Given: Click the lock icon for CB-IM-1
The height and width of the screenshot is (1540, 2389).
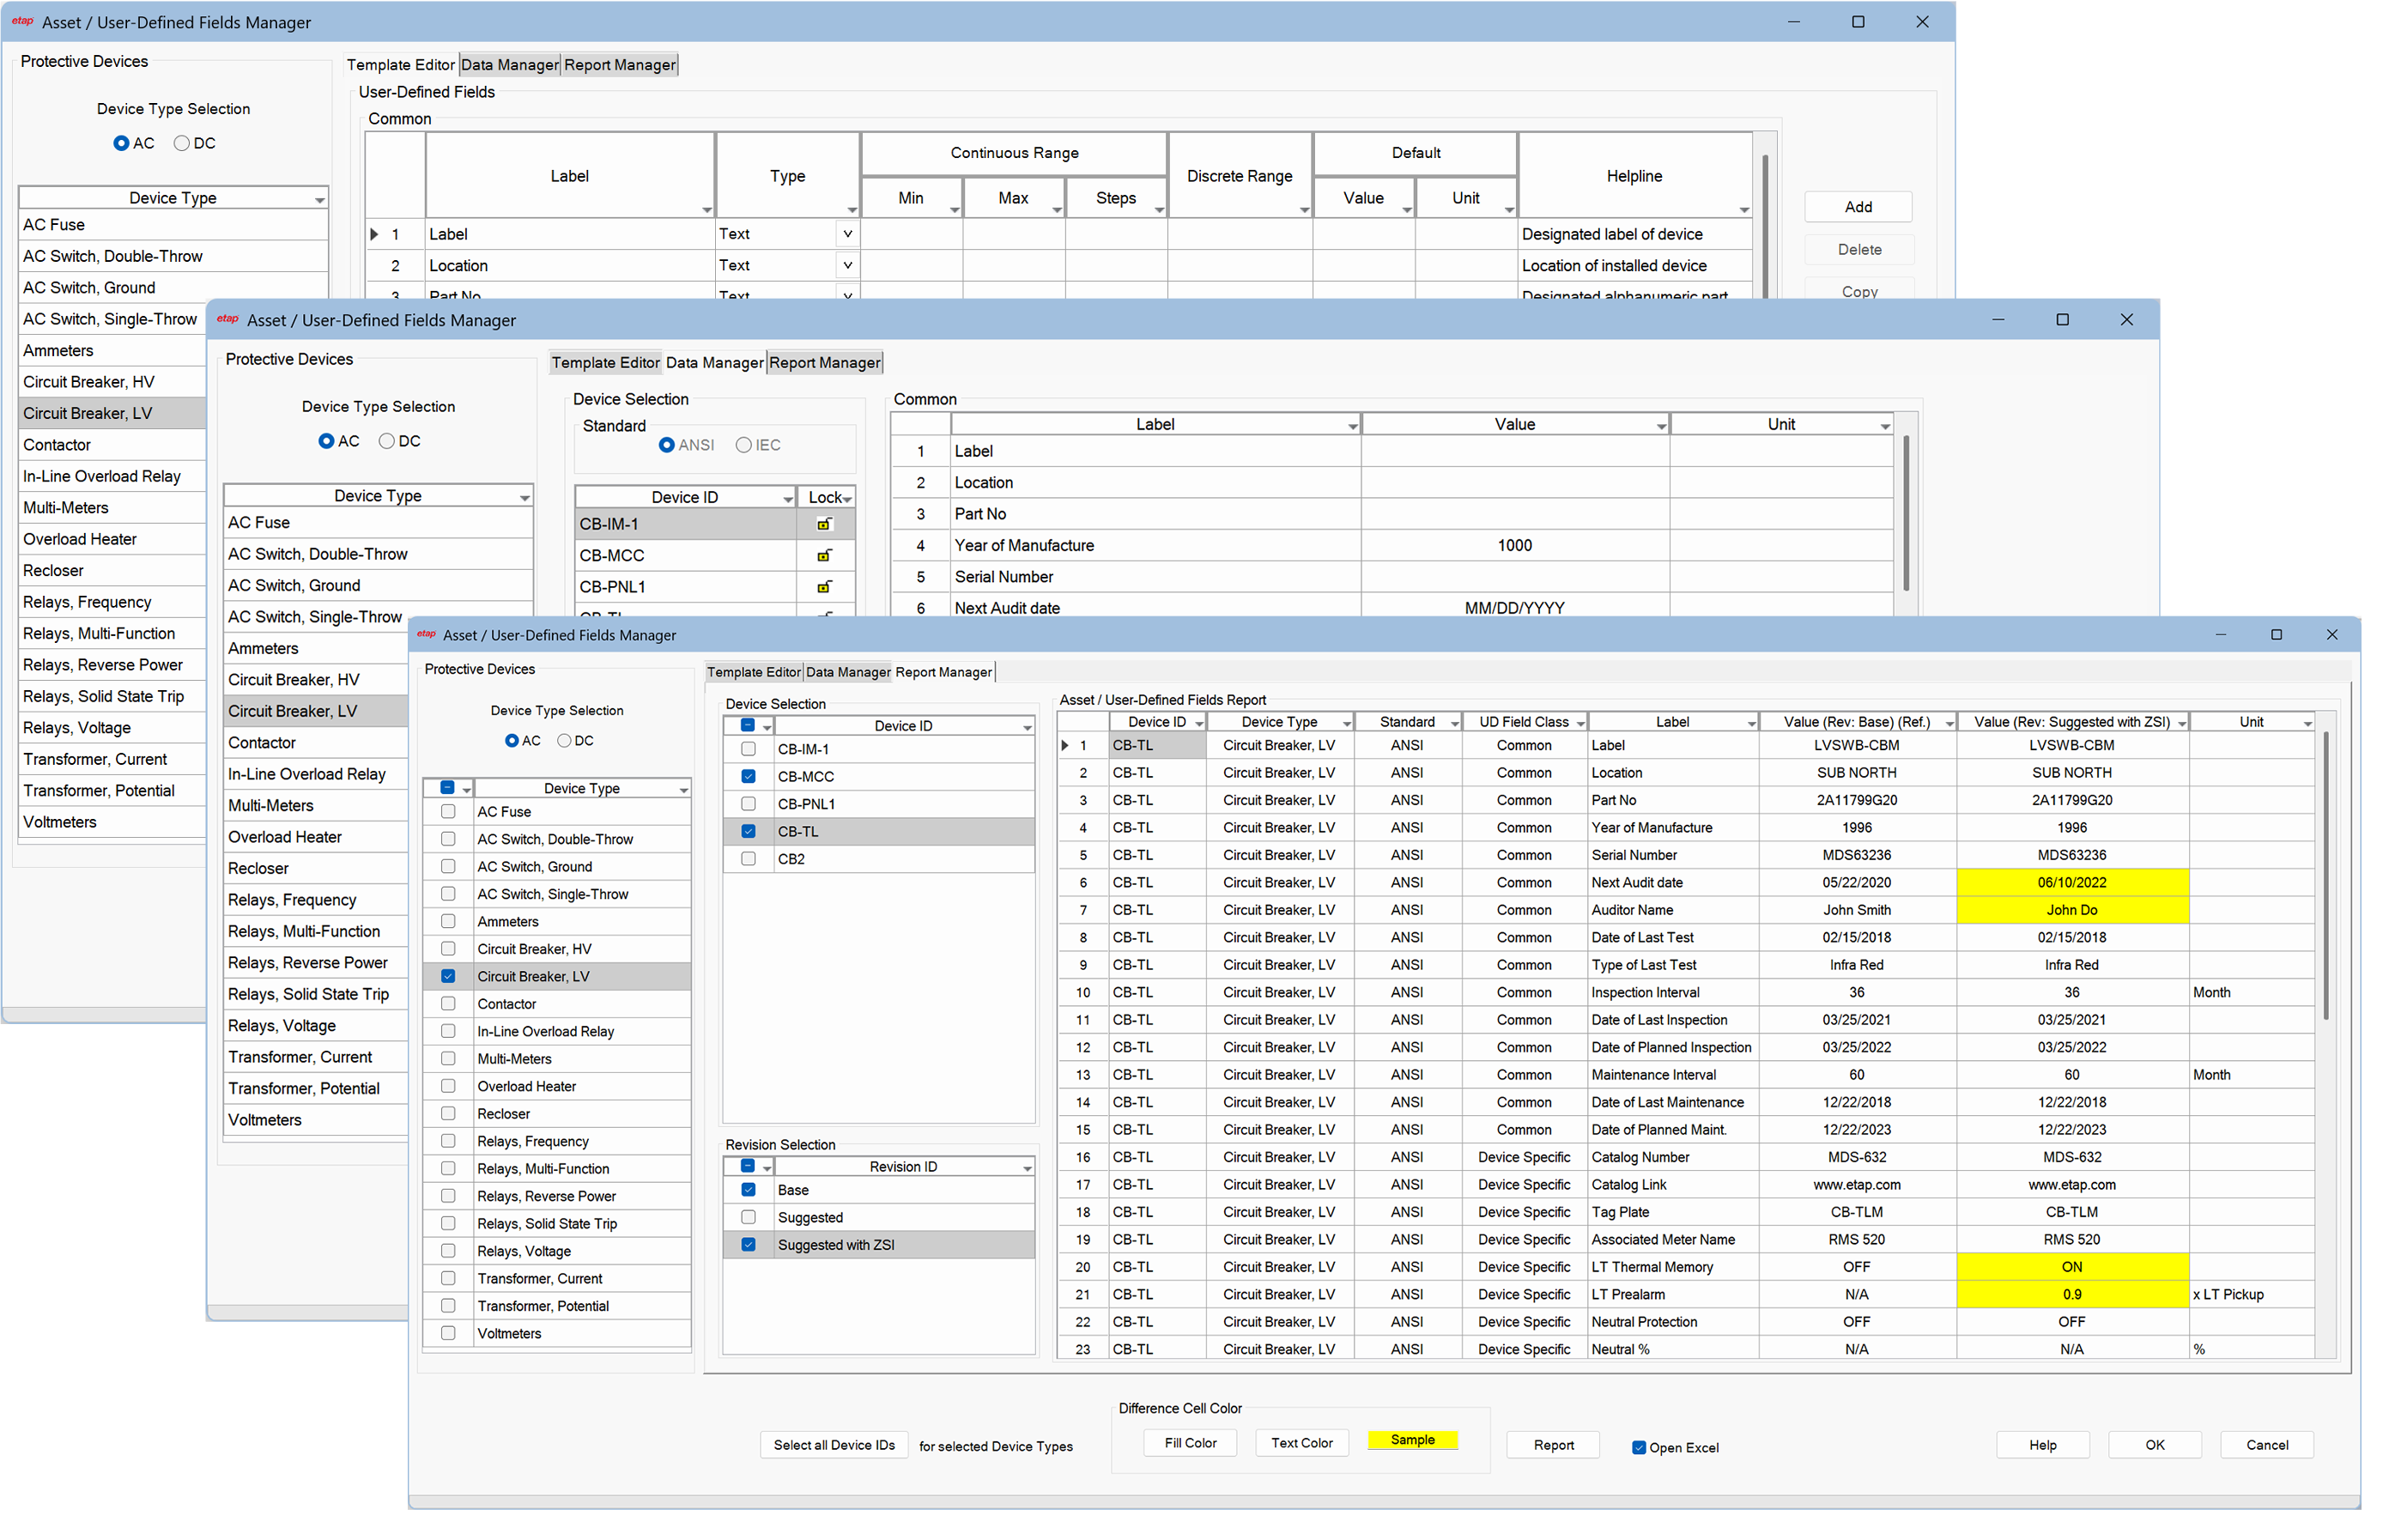Looking at the screenshot, I should [x=824, y=524].
